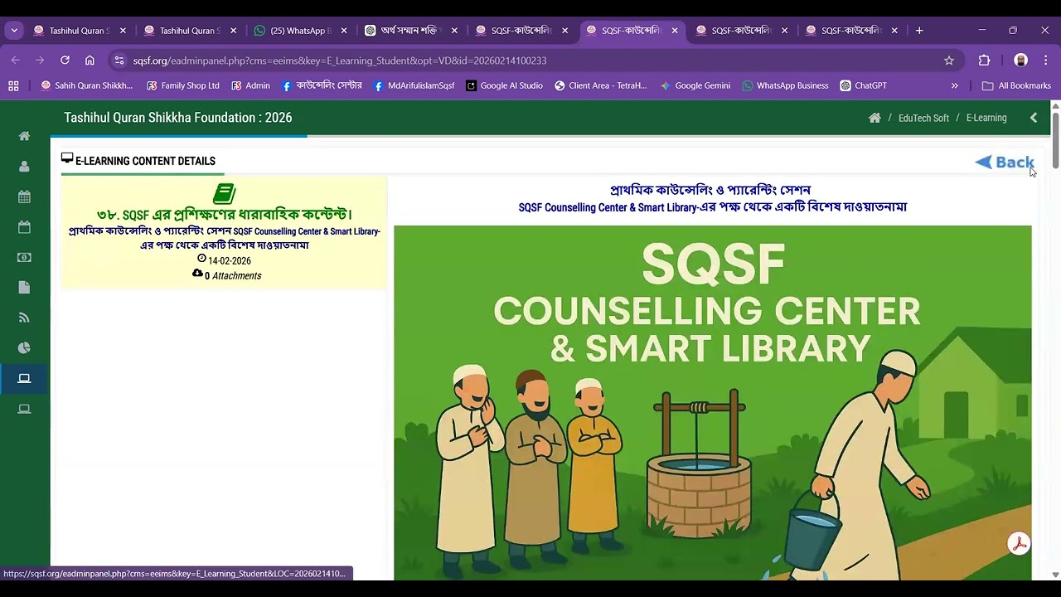Click the floating PDF icon
1061x597 pixels.
point(1019,544)
